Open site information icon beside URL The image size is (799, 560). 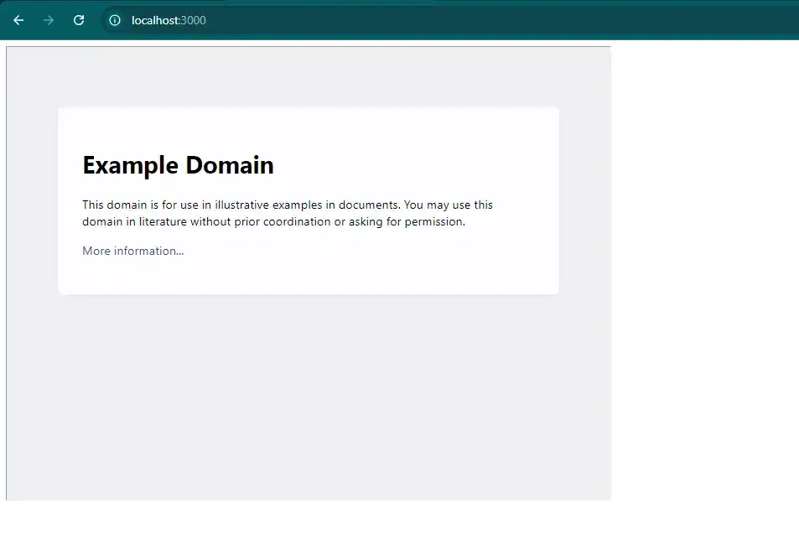(x=115, y=20)
